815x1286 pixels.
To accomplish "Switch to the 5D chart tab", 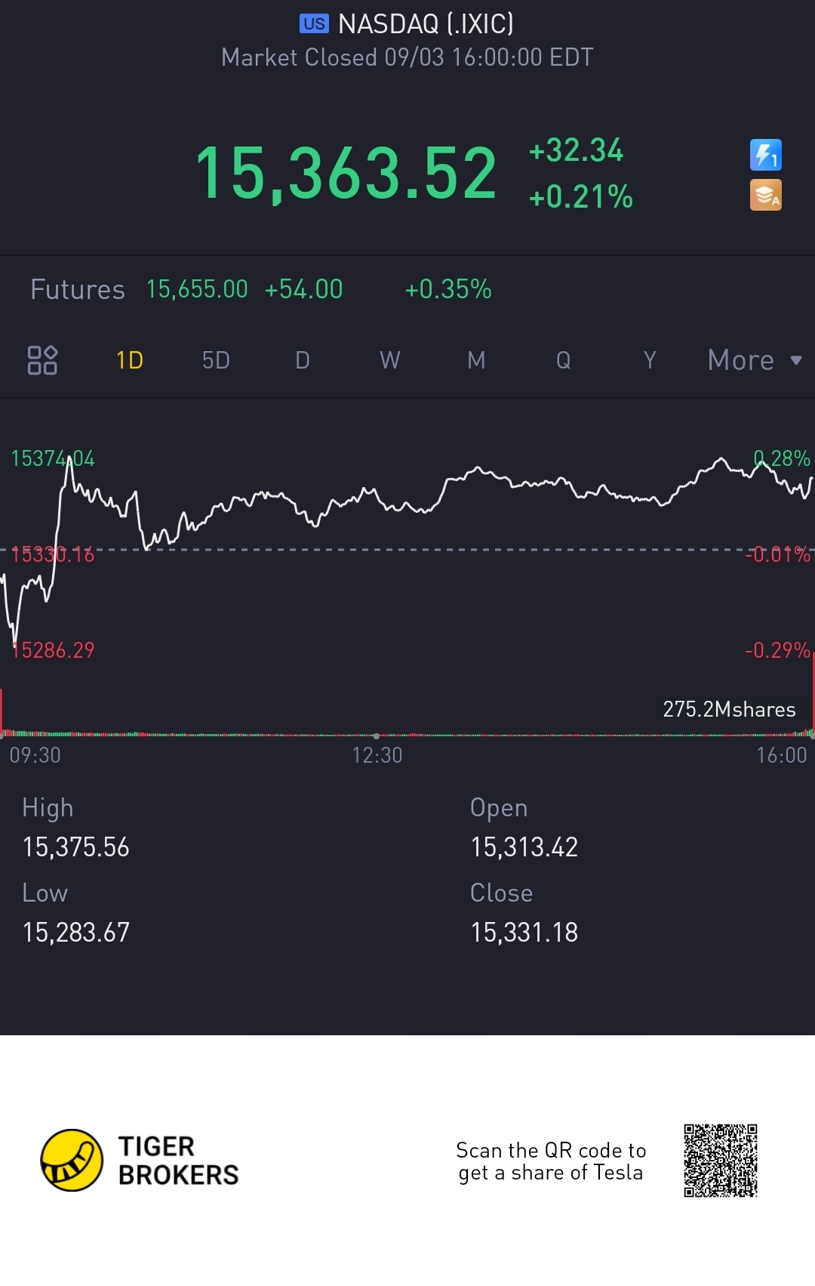I will (216, 360).
